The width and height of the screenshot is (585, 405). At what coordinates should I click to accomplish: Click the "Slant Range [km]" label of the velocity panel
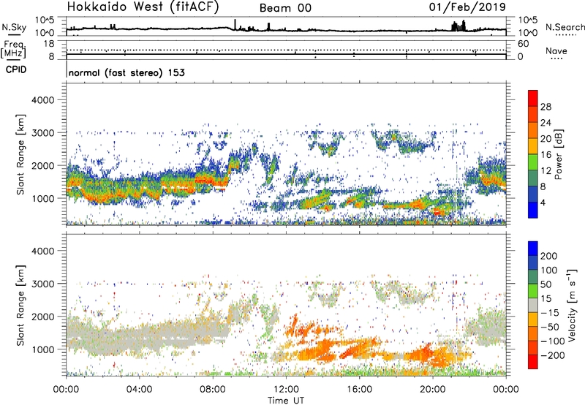(21, 305)
